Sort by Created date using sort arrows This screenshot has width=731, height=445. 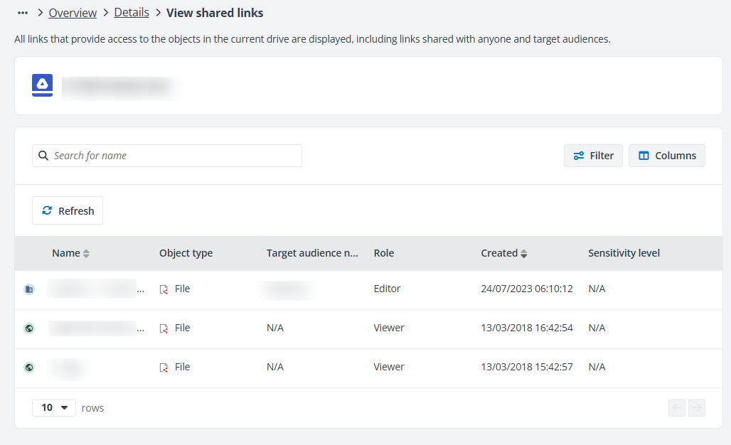click(524, 254)
